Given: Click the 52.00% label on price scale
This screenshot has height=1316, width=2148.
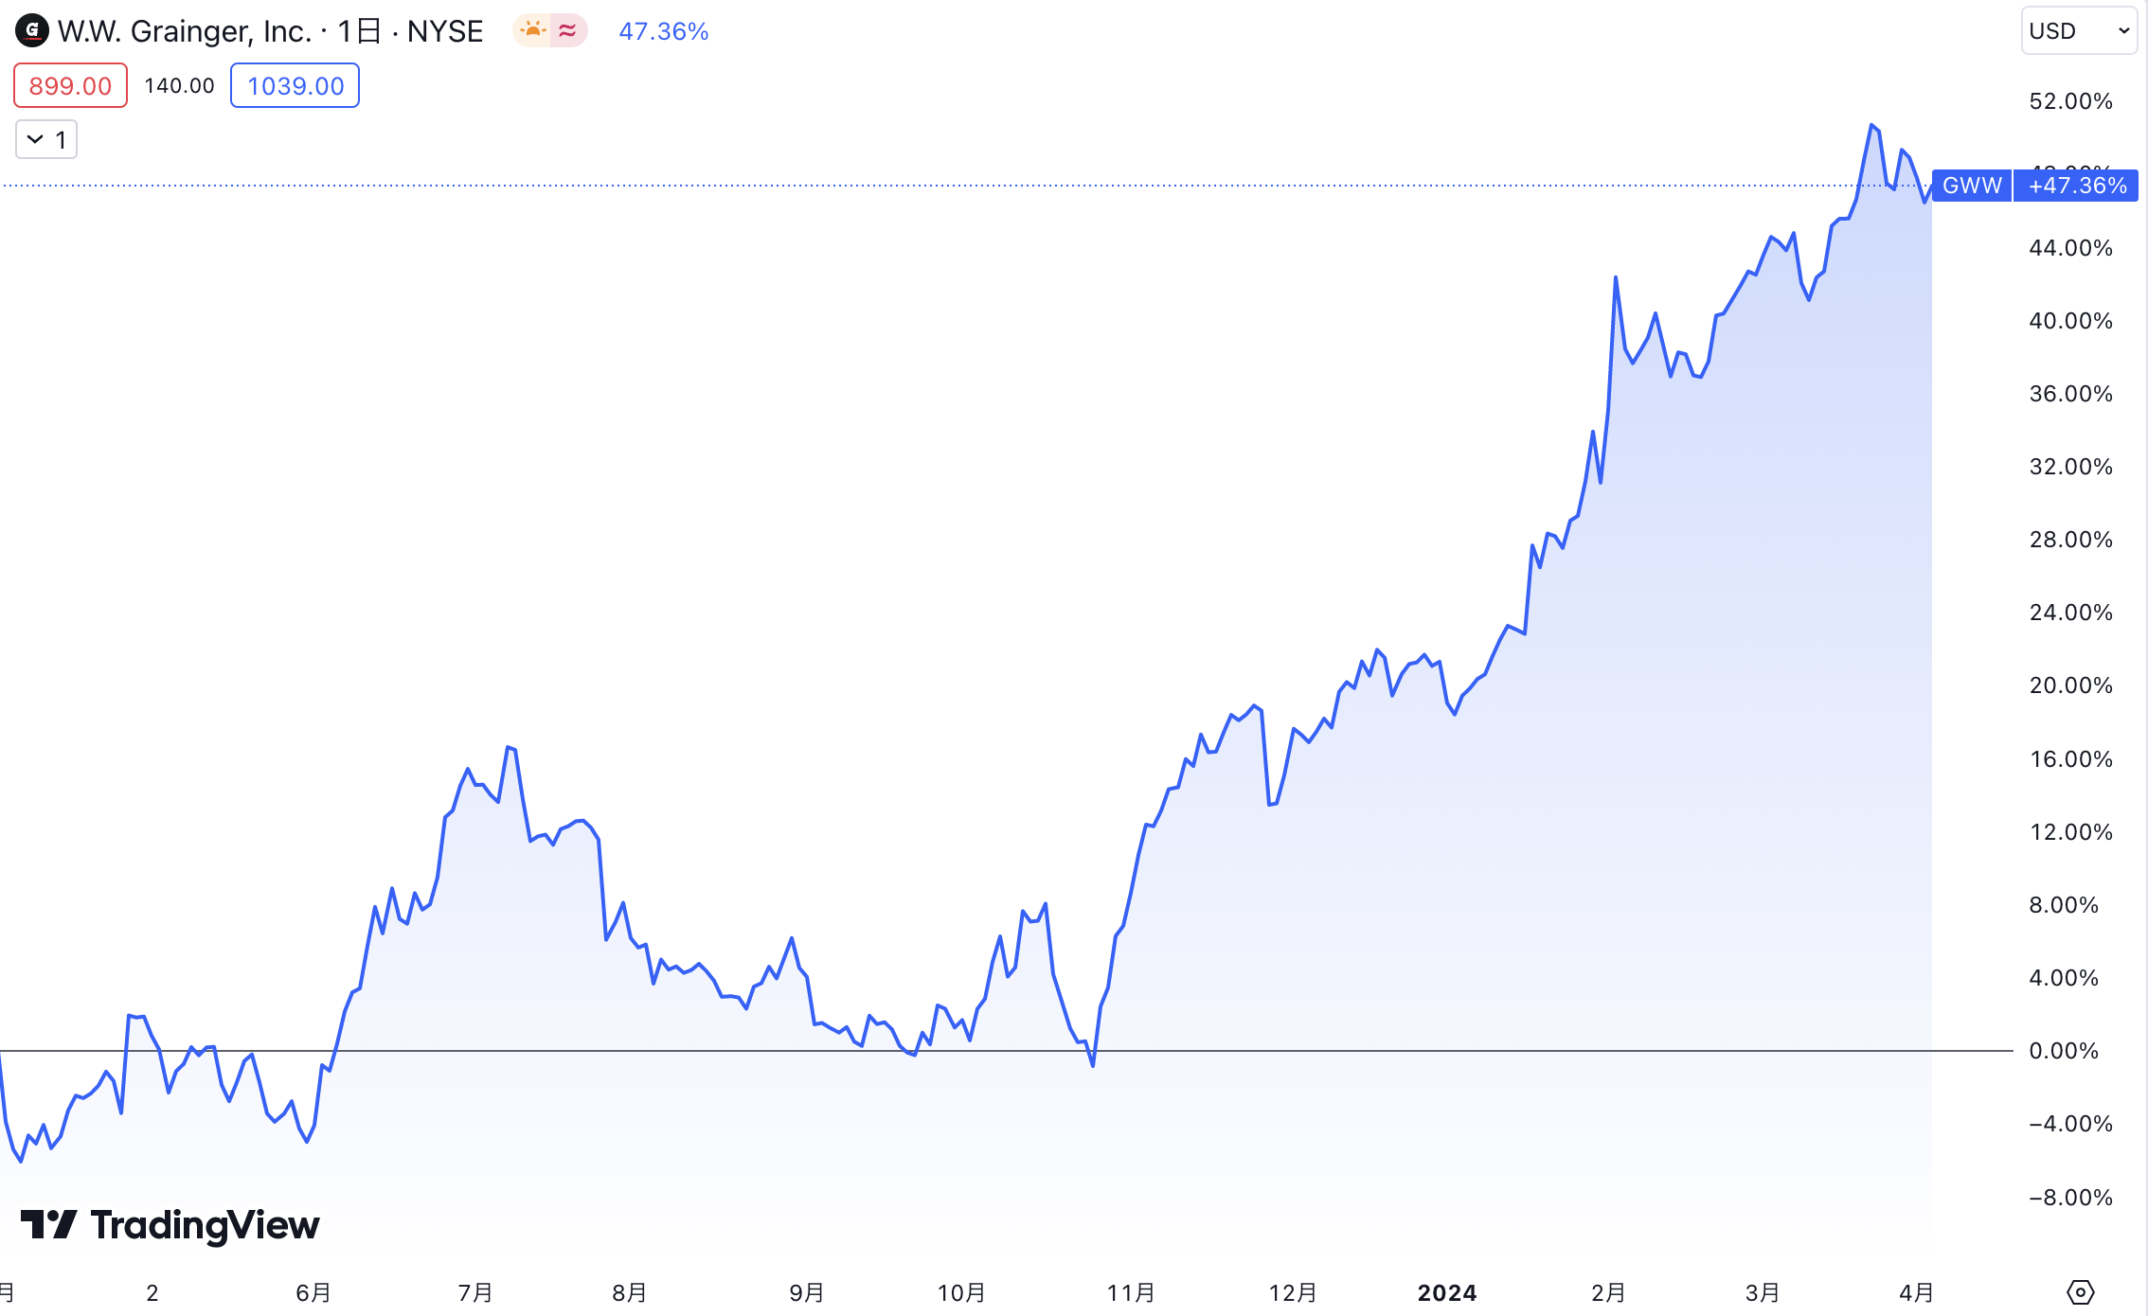Looking at the screenshot, I should click(2070, 101).
